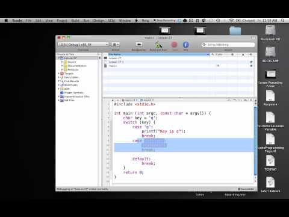Click the Build and Run hammer icon
Image resolution: width=289 pixels, height=217 pixels.
click(158, 45)
